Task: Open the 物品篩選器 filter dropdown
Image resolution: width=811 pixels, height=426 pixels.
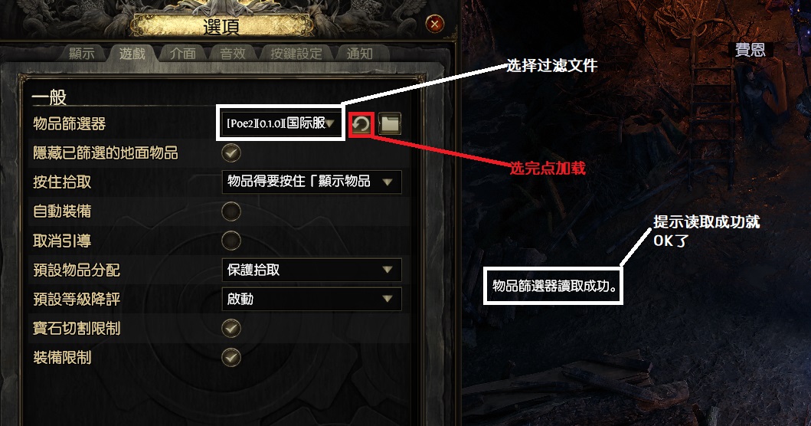Action: pyautogui.click(x=281, y=123)
